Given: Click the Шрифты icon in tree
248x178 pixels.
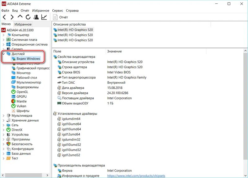Looking at the screenshot, I should (13, 111).
